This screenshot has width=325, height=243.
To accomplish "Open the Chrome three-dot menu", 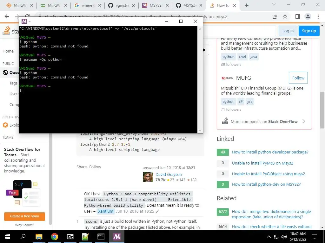I will pos(318,16).
